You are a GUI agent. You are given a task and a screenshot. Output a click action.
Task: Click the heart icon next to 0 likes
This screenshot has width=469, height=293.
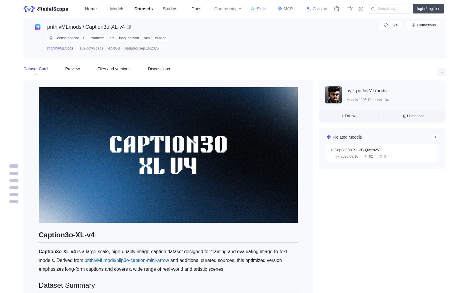[x=380, y=156]
